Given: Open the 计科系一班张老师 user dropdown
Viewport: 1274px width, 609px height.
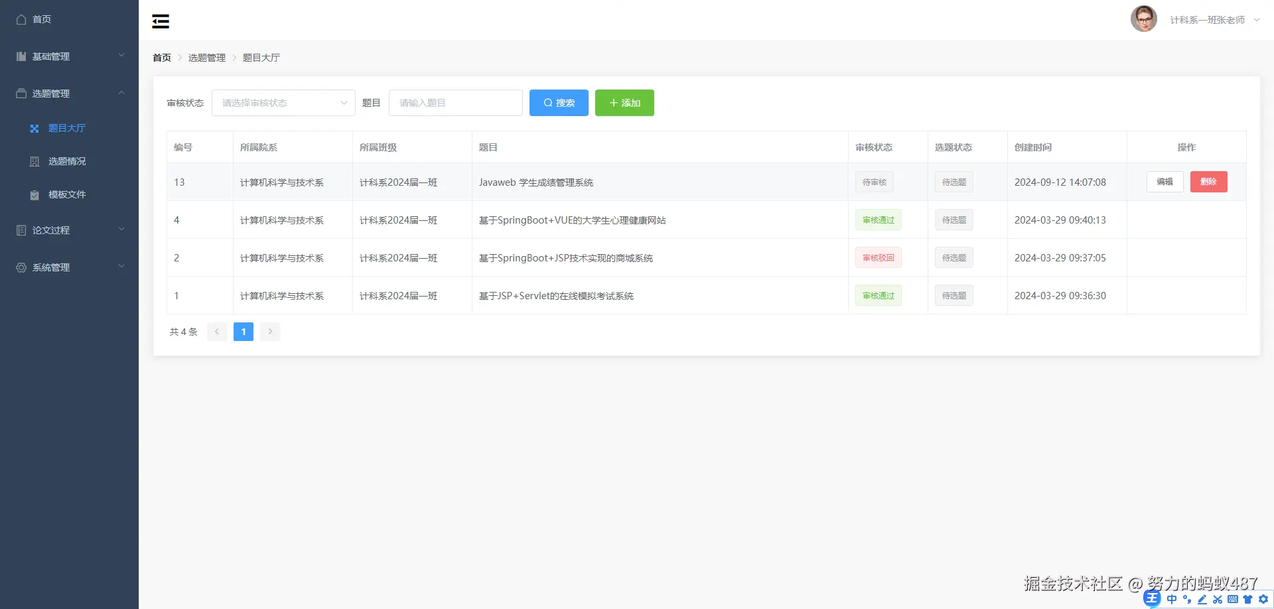Looking at the screenshot, I should click(x=1215, y=20).
